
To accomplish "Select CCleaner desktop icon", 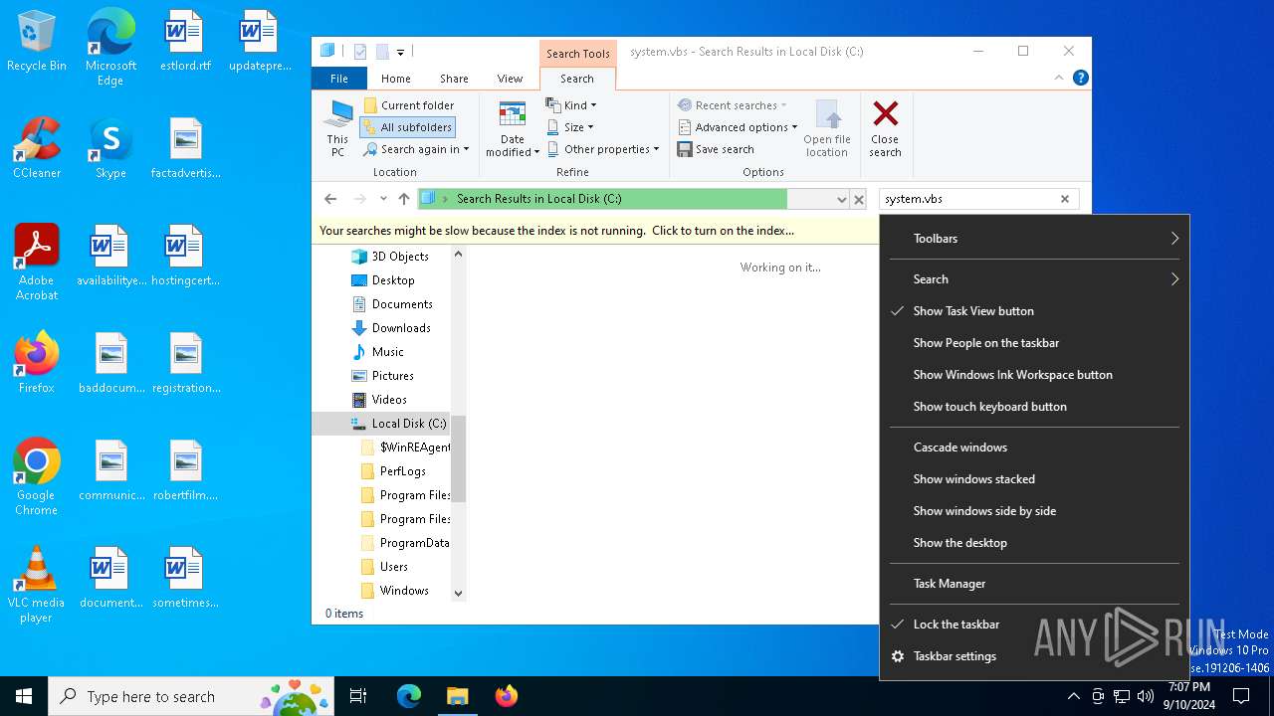I will point(37,148).
